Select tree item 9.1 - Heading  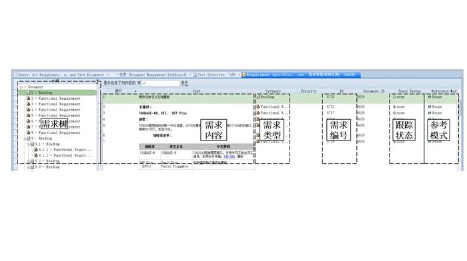pyautogui.click(x=45, y=144)
